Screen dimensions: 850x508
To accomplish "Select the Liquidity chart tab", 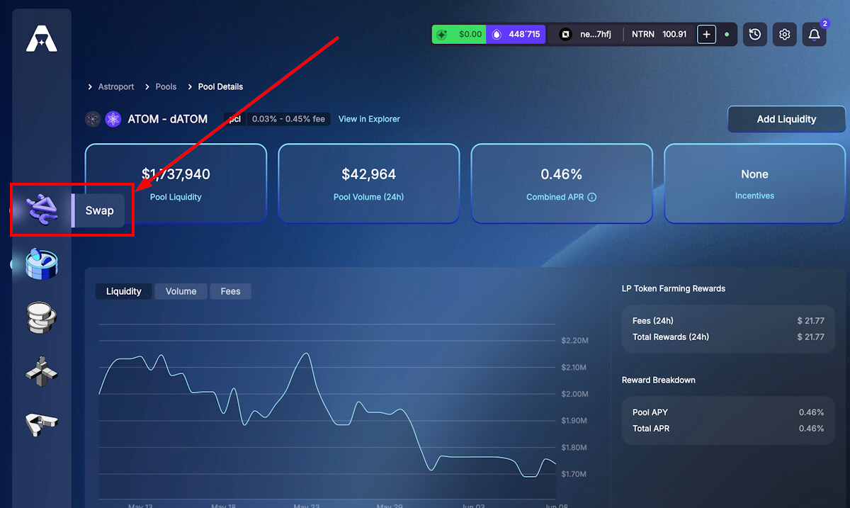I will (124, 291).
